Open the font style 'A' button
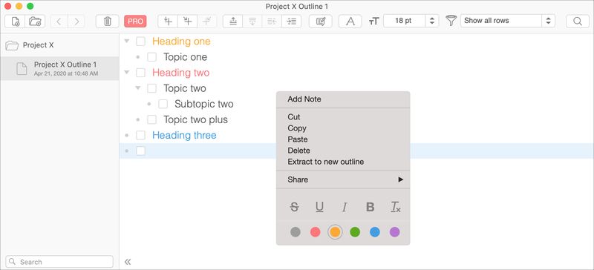 point(350,22)
